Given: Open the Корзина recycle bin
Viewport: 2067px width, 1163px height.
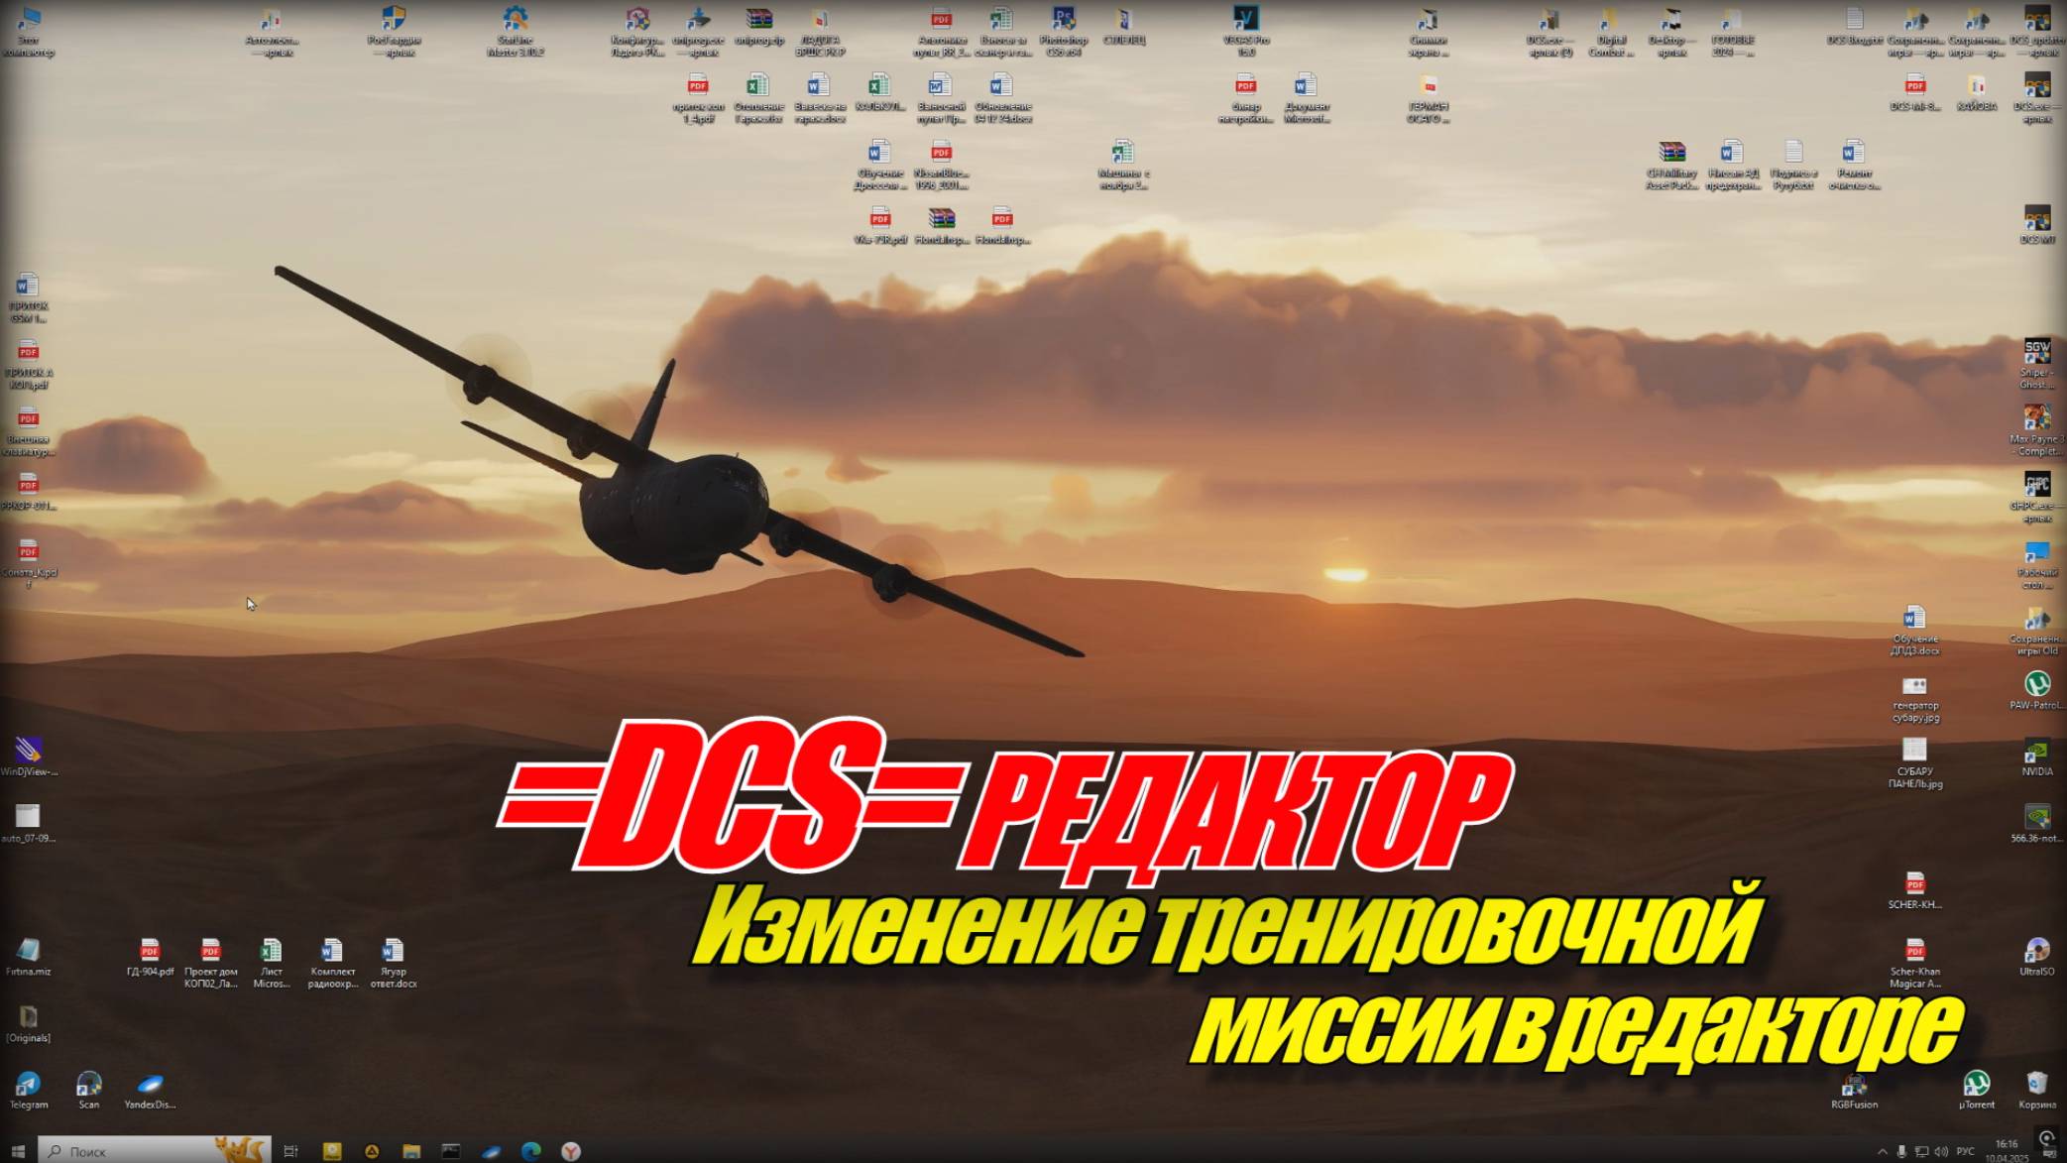Looking at the screenshot, I should 2036,1085.
